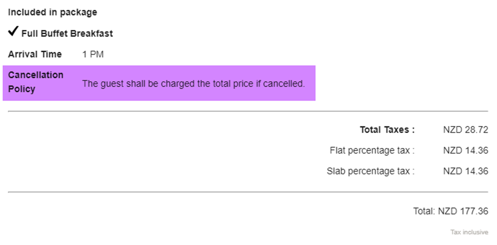Screen dimensions: 497x245
Task: Click the word 'Total:' in the grand total
Action: (x=424, y=211)
